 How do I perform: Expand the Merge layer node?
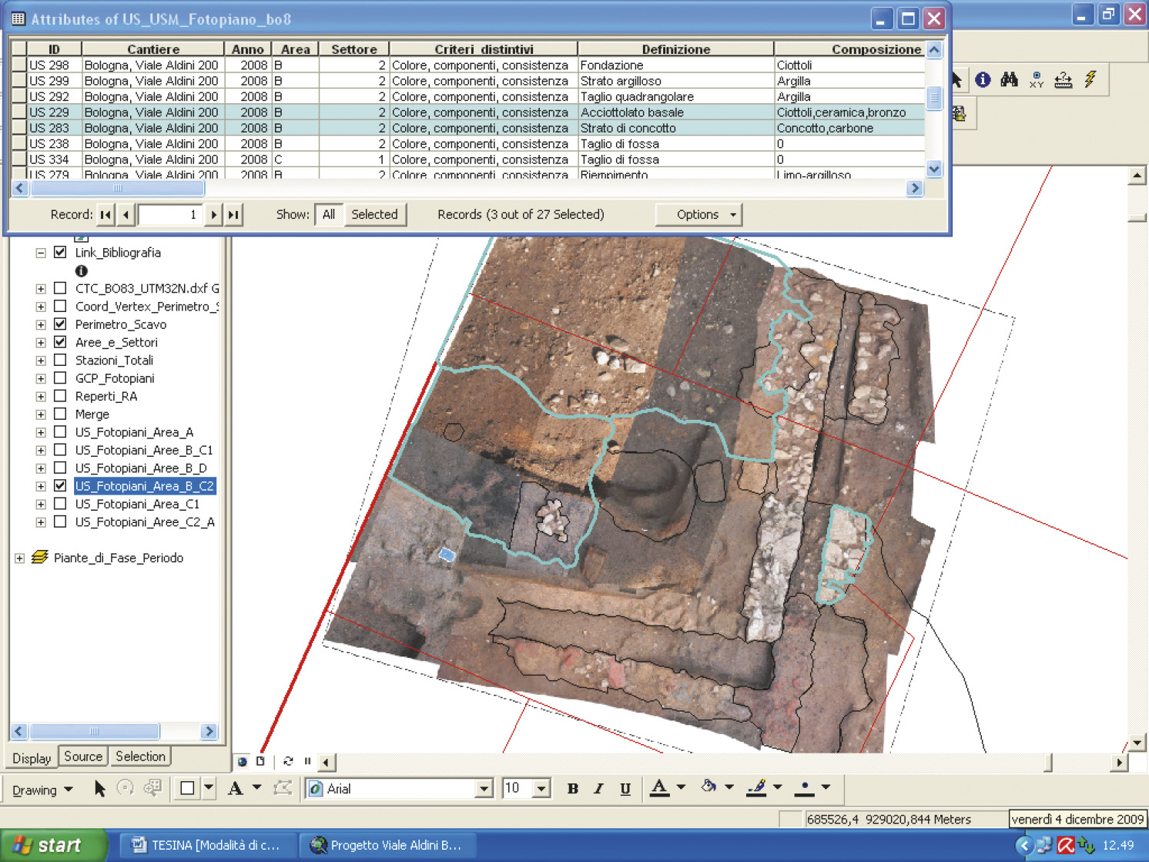41,414
